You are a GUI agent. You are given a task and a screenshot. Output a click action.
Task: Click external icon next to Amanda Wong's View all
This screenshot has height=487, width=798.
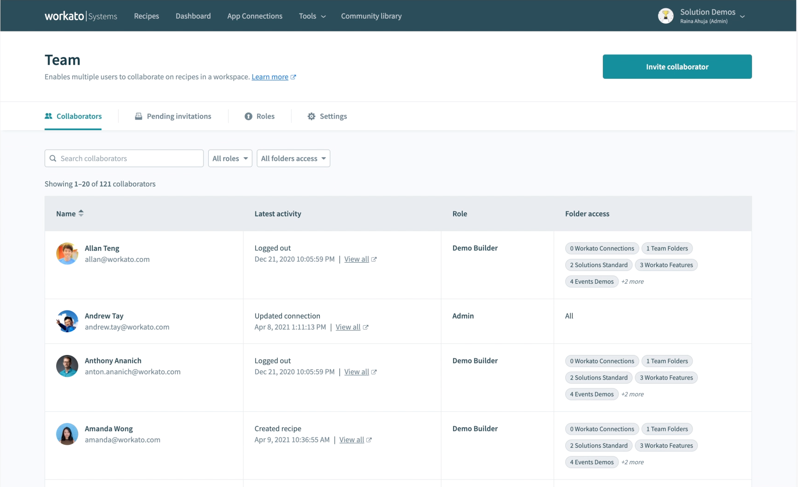click(369, 440)
